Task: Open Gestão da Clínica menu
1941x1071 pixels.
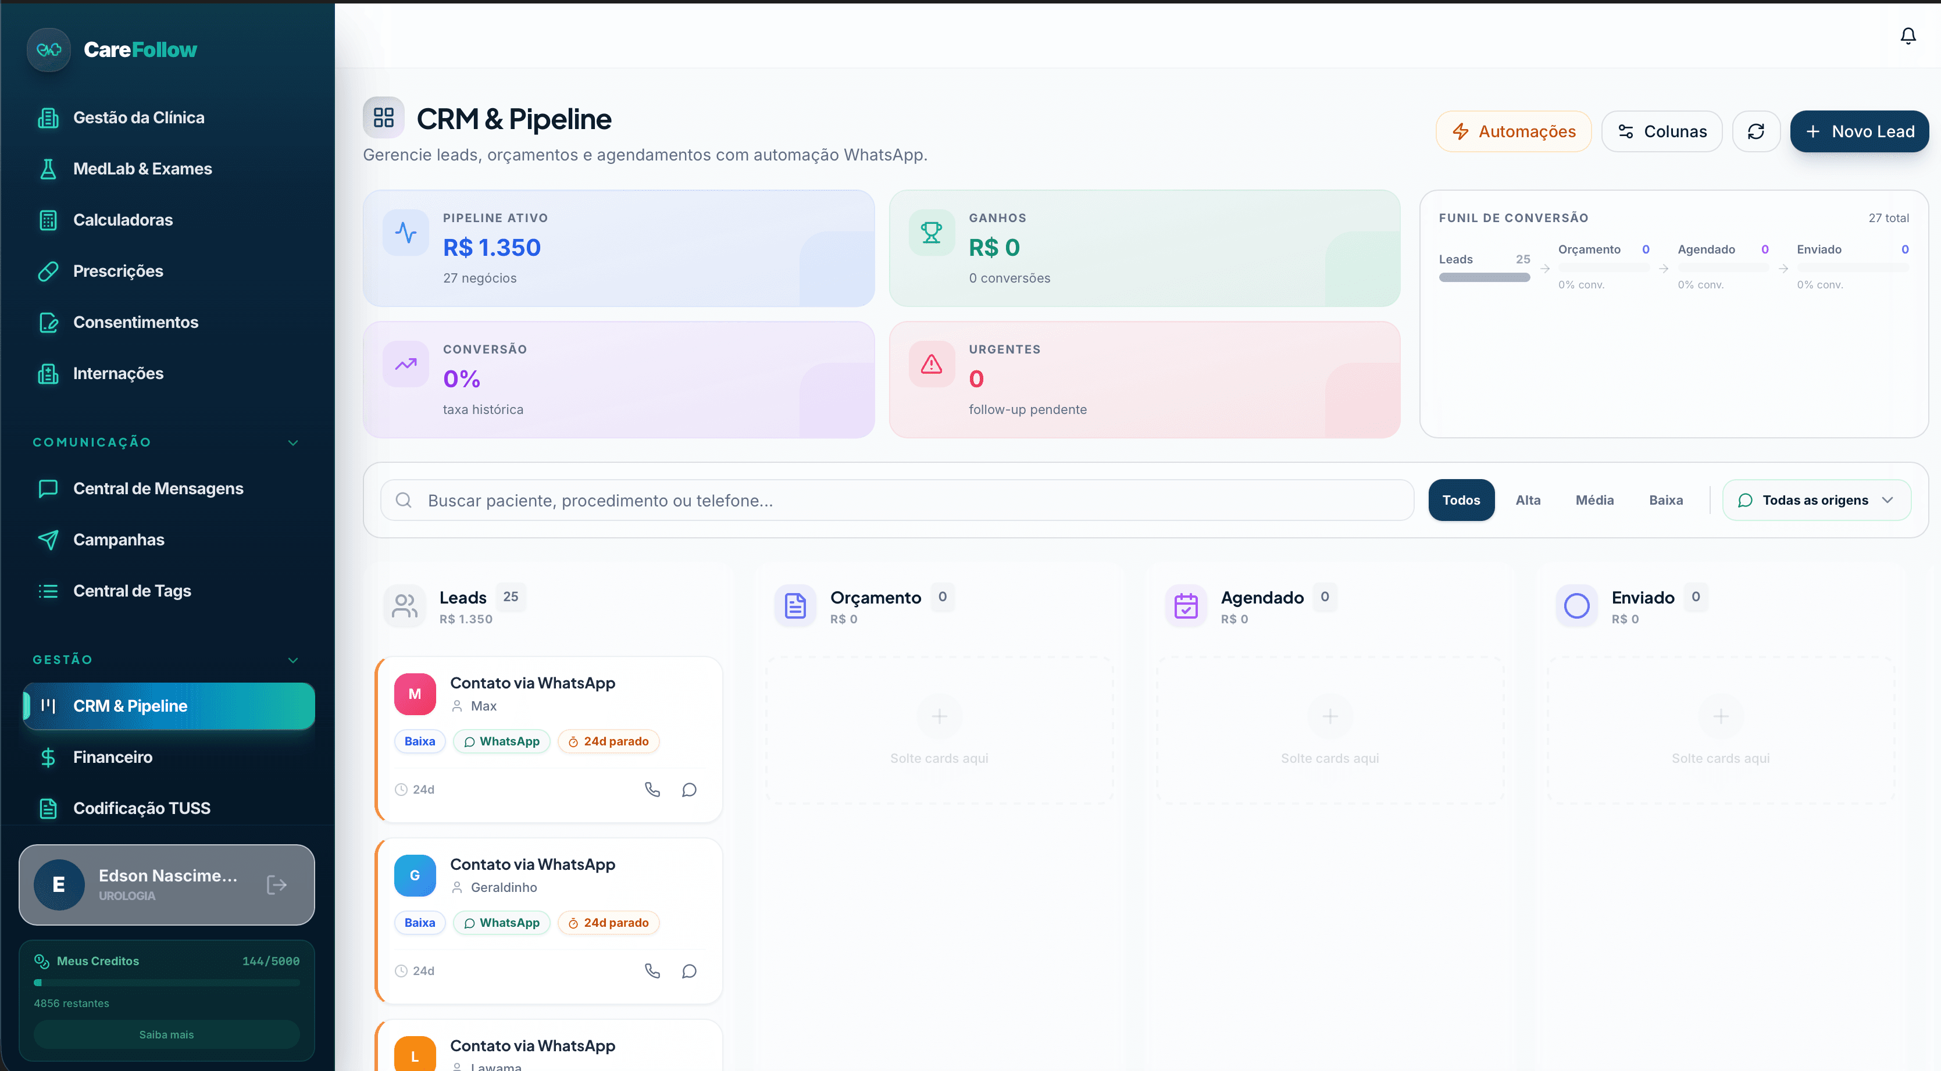Action: pos(167,117)
